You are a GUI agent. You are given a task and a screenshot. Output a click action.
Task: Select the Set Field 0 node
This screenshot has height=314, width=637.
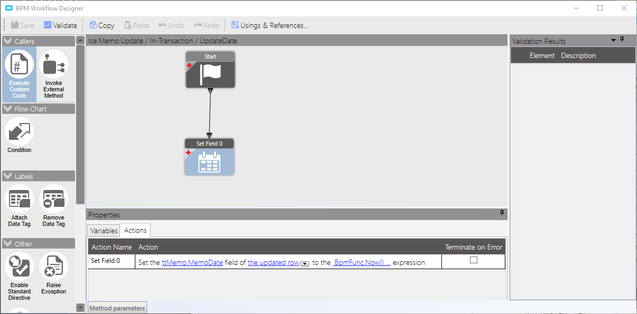click(209, 157)
